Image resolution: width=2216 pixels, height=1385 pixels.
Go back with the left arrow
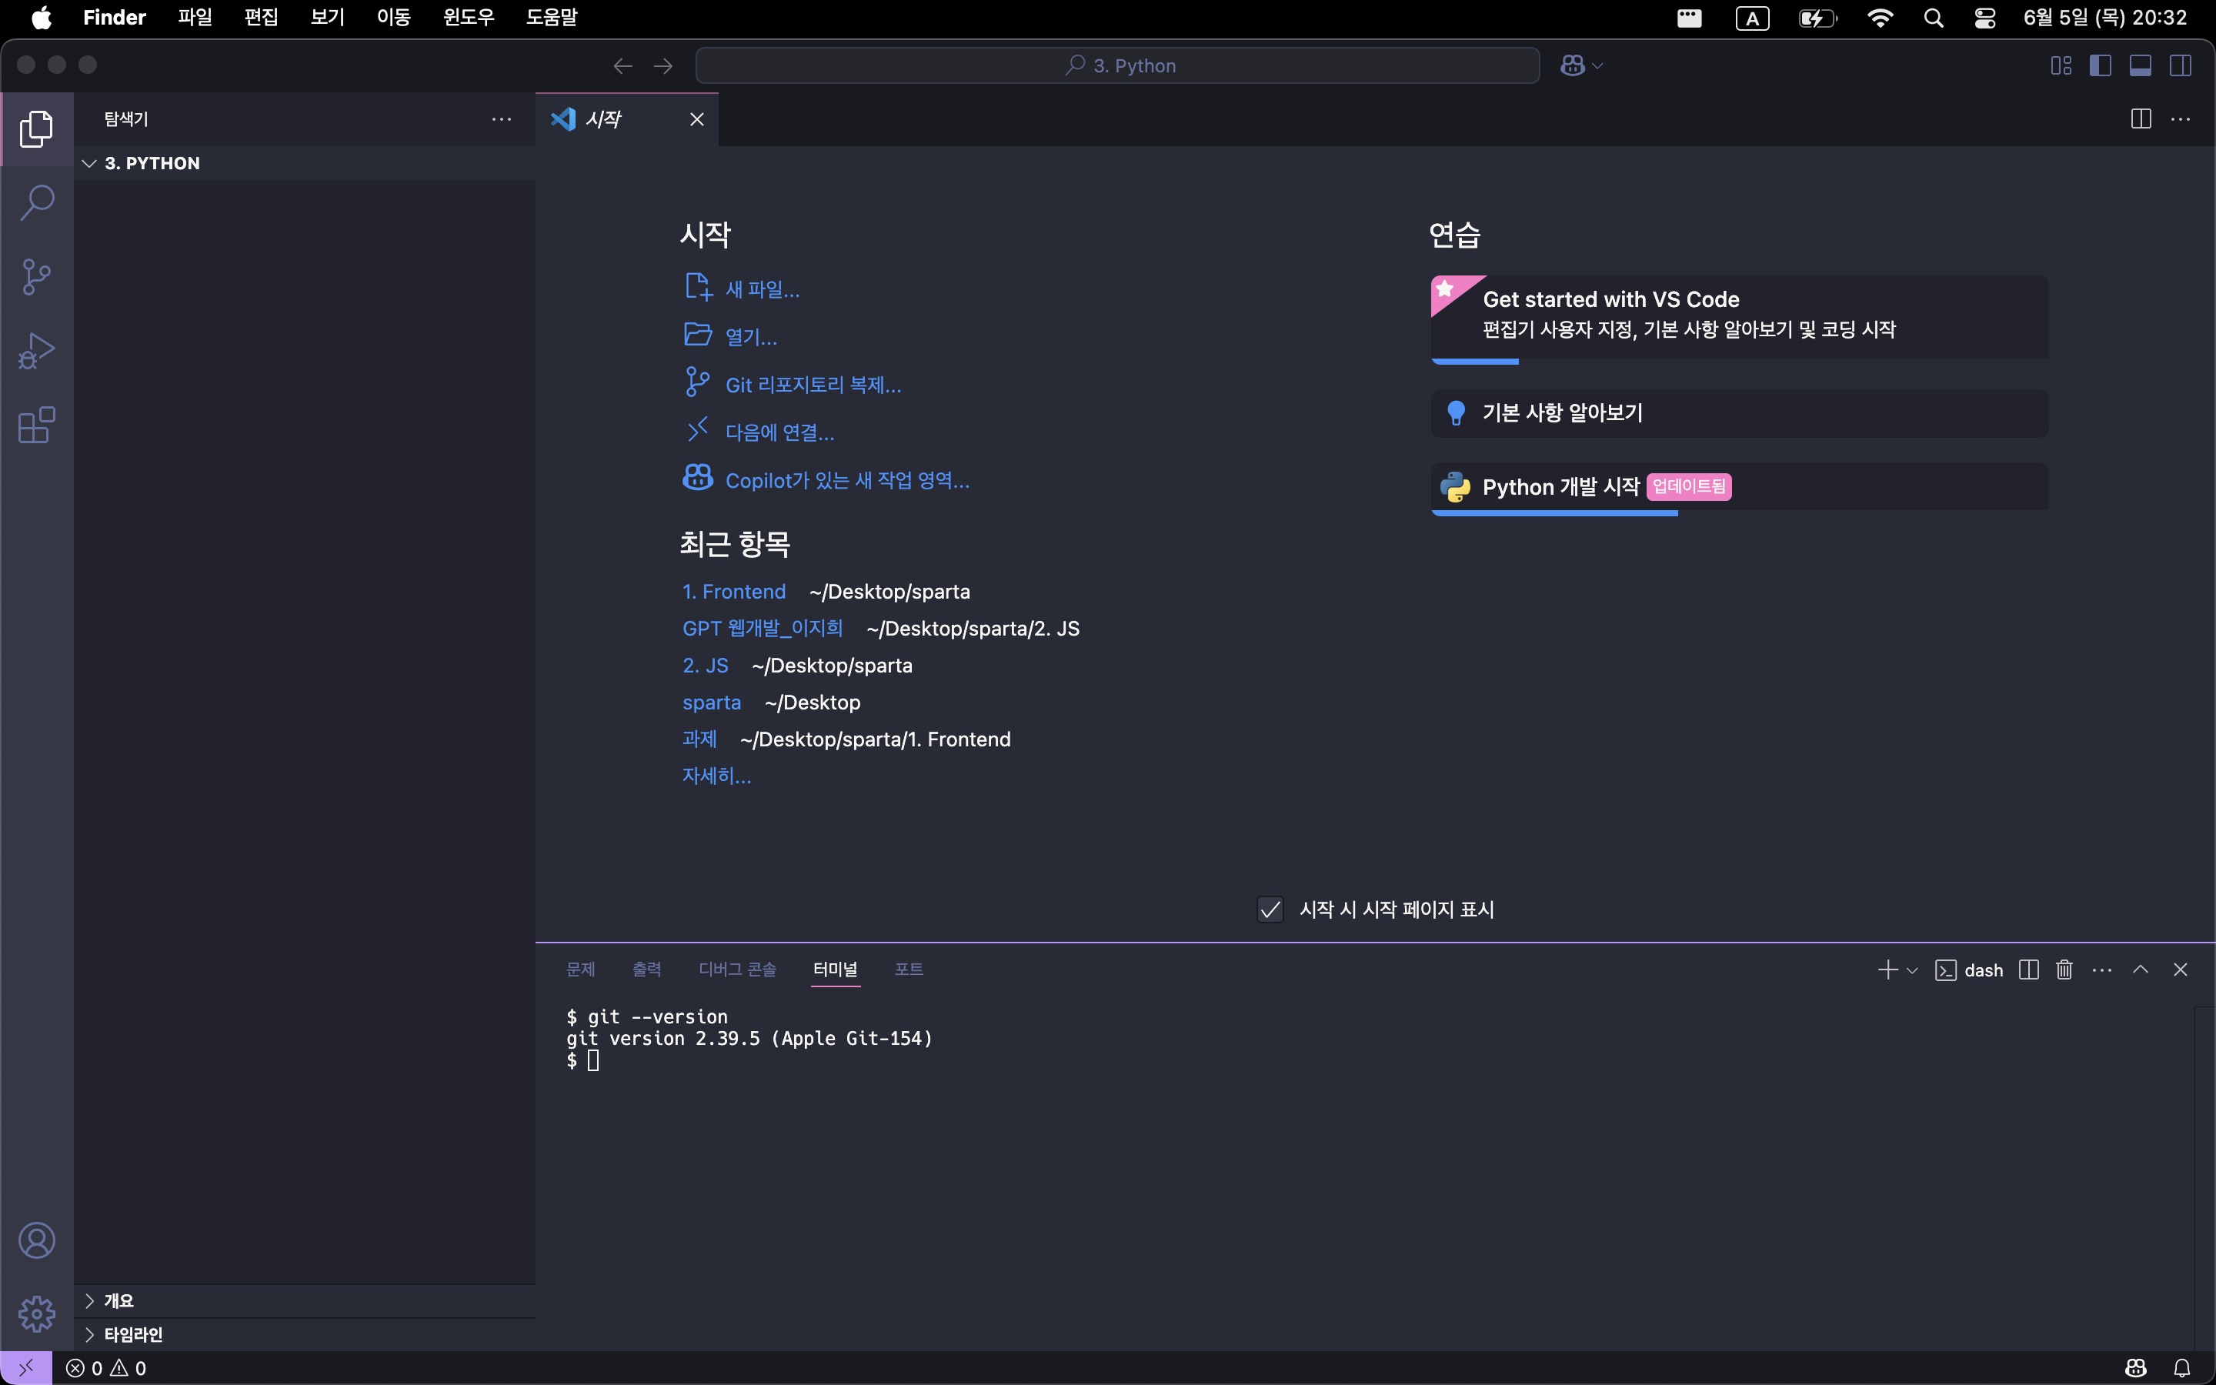(x=622, y=66)
